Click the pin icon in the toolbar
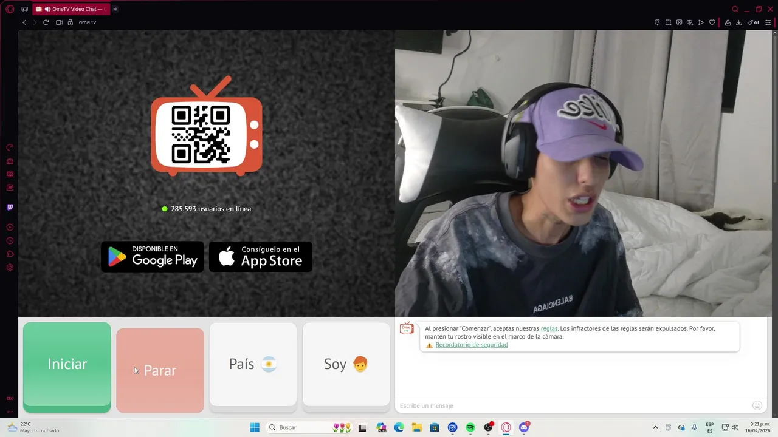778x437 pixels. tap(657, 22)
